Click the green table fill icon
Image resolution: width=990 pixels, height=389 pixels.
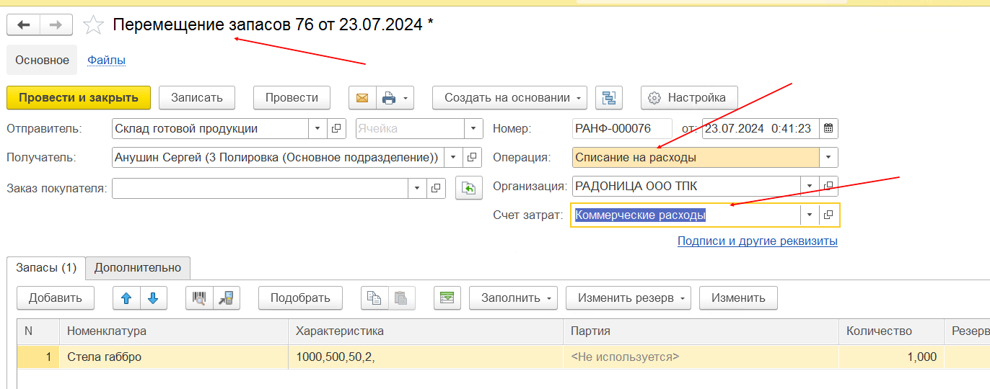pyautogui.click(x=447, y=298)
